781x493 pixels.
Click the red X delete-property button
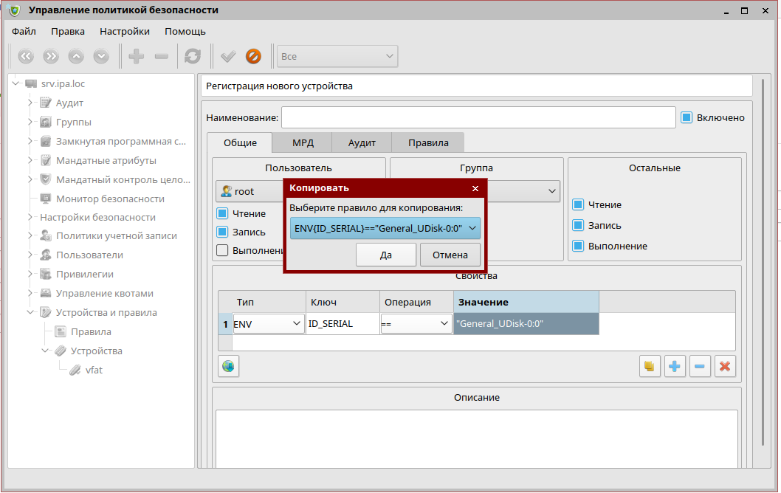[x=725, y=366]
